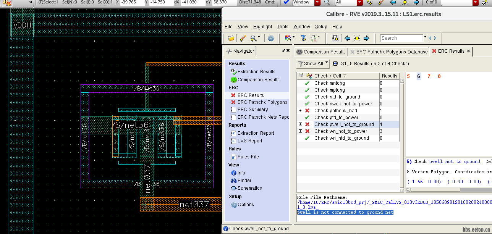Screen dimensions: 492x234
Task: Click the boxed highlight-selected icon in RVE toolbar
Action: coord(335,38)
